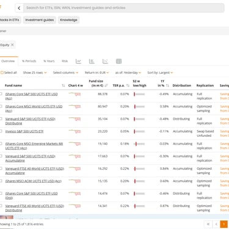Open iShares Core MSCI World UCITS ETF link
Image resolution: width=229 pixels, height=229 pixels.
[34, 109]
